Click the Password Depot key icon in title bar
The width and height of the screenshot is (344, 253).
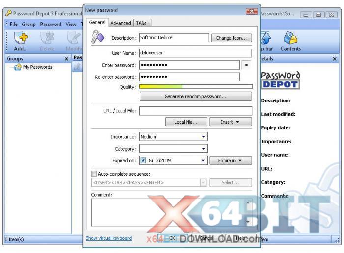pyautogui.click(x=8, y=13)
